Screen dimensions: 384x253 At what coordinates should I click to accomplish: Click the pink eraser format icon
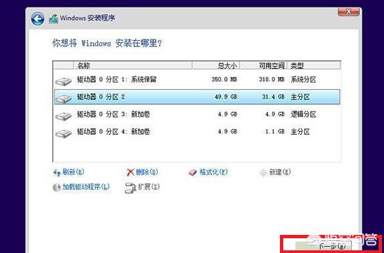(x=193, y=172)
